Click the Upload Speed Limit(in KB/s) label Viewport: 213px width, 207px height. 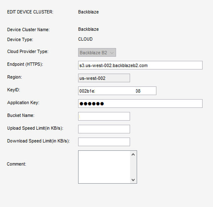[35, 128]
